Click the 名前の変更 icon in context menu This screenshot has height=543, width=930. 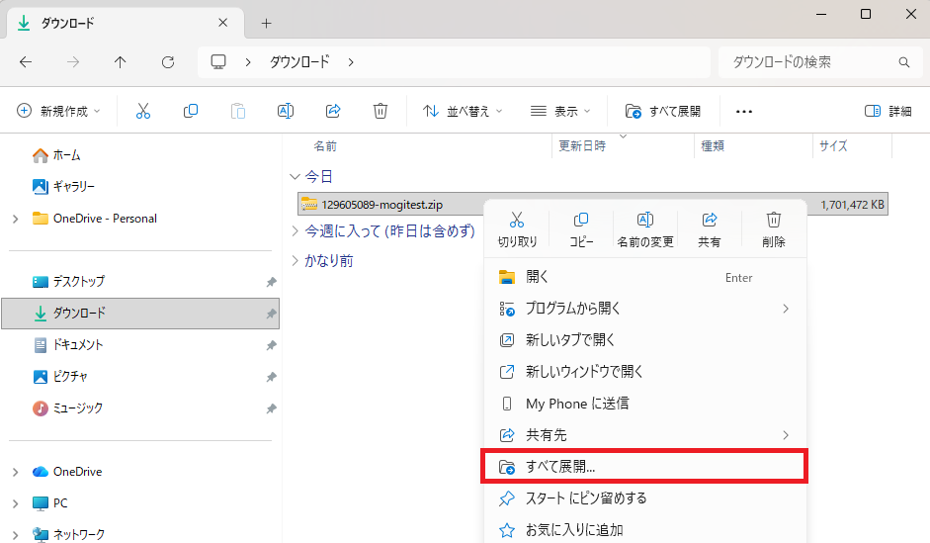coord(645,221)
